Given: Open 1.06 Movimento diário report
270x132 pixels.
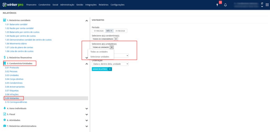Looking at the screenshot, I should point(16,43).
